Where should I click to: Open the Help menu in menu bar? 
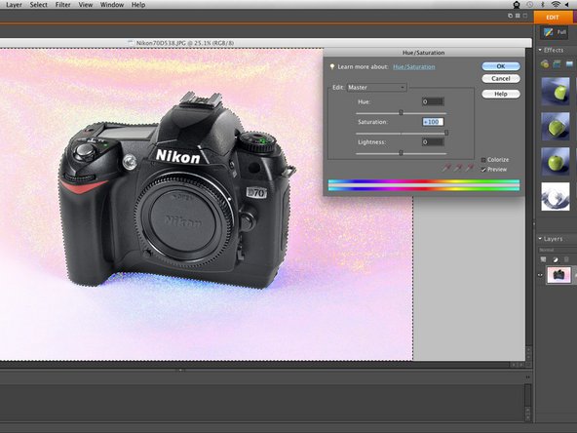(138, 5)
